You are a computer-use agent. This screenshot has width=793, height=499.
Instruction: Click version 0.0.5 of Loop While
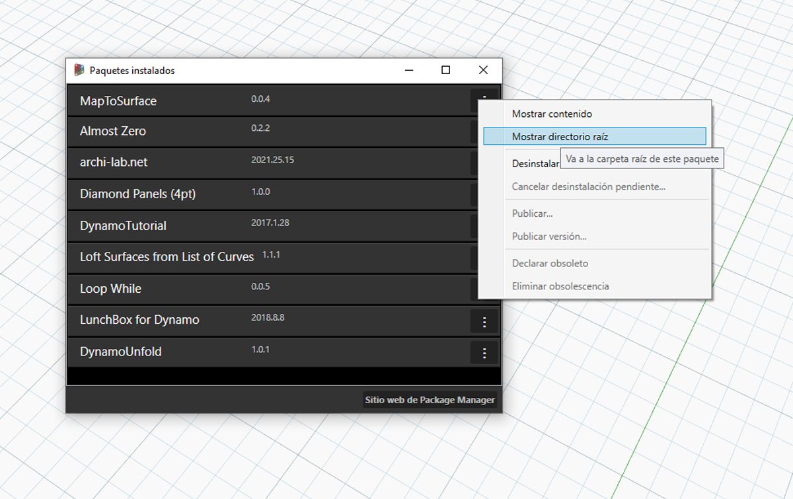260,287
